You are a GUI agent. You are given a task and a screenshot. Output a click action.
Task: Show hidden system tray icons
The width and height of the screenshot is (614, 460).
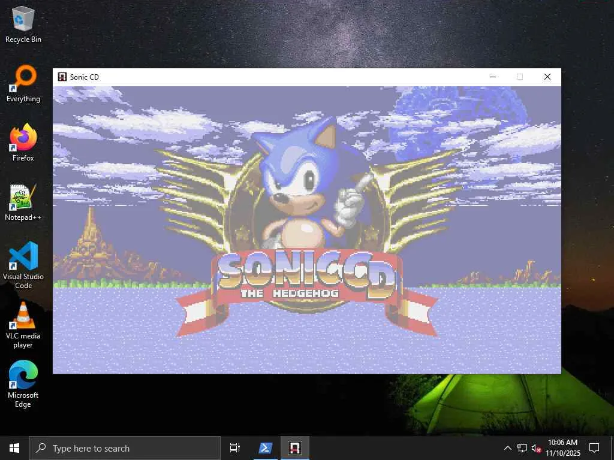pyautogui.click(x=507, y=448)
